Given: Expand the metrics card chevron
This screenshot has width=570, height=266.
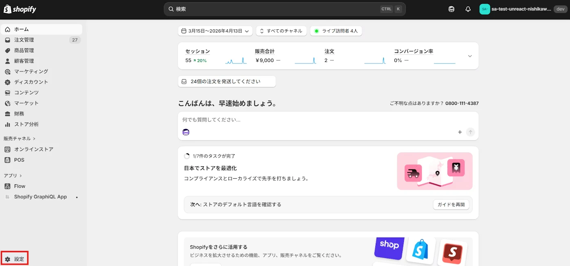Looking at the screenshot, I should click(470, 56).
